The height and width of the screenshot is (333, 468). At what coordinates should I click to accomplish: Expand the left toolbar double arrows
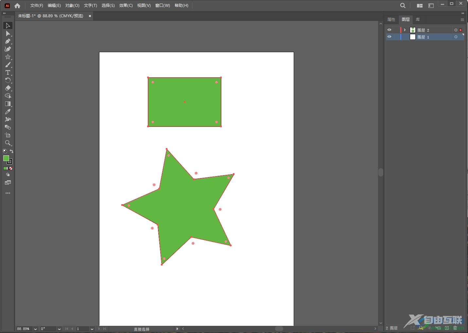coord(4,13)
